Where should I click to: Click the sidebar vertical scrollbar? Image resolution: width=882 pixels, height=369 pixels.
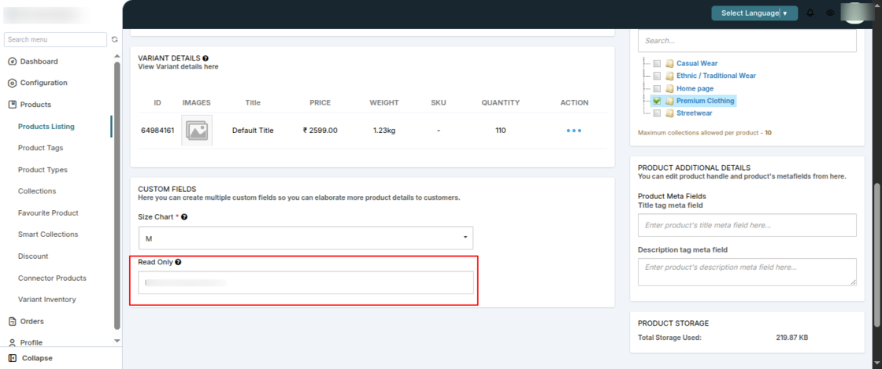click(x=117, y=196)
